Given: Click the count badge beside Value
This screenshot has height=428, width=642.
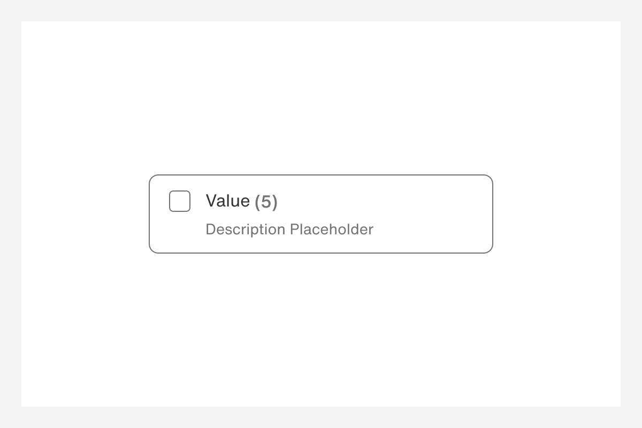Looking at the screenshot, I should pos(266,202).
